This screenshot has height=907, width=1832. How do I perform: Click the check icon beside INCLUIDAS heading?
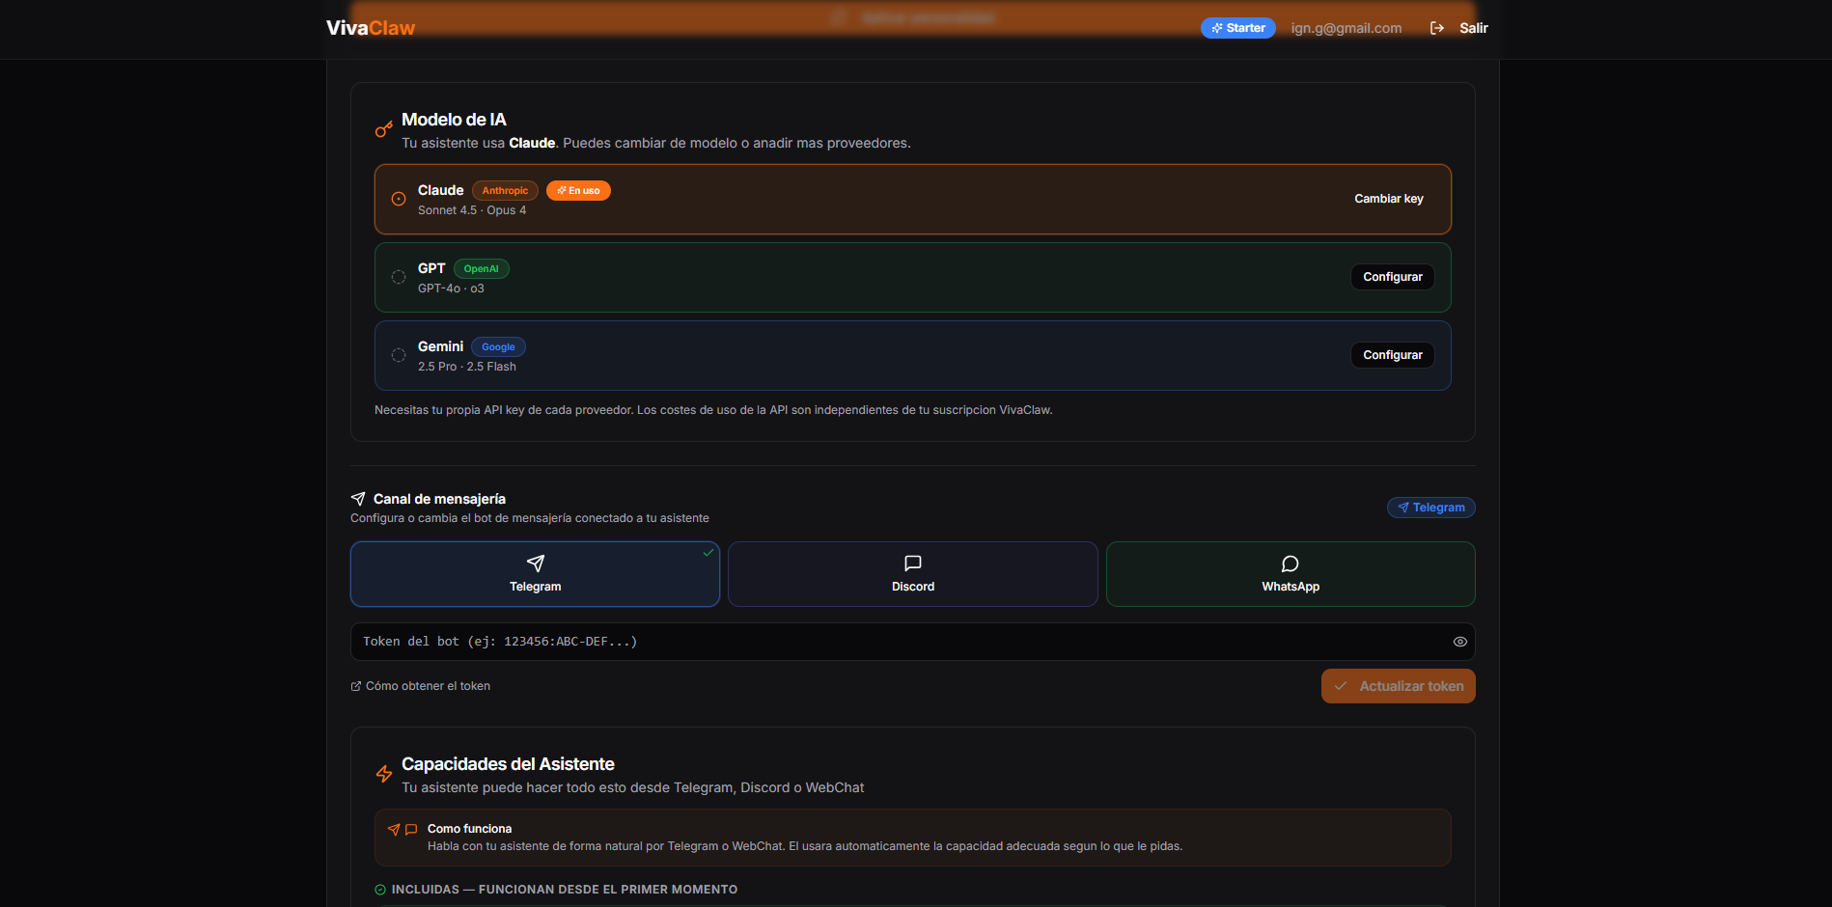click(x=380, y=890)
